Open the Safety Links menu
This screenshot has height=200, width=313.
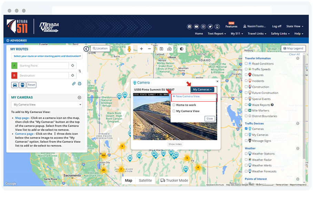280,33
